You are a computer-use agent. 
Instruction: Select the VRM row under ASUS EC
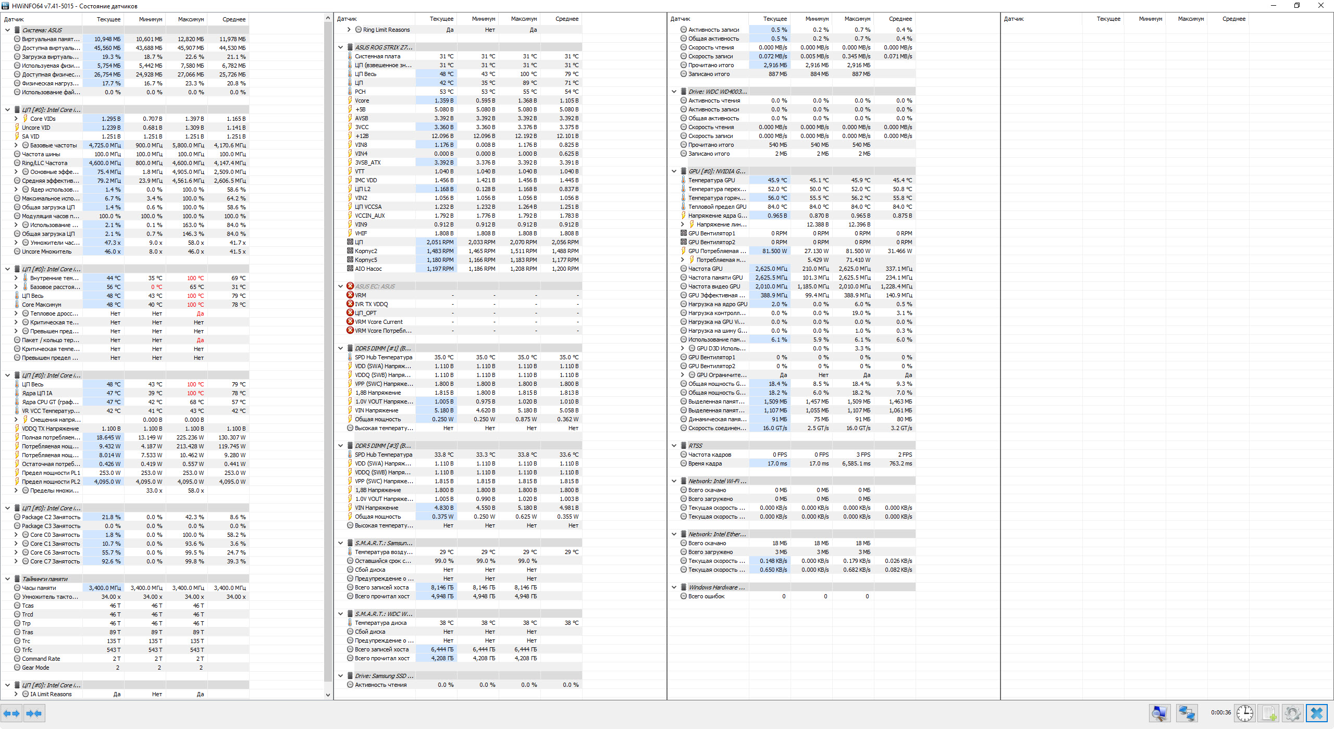coord(361,295)
